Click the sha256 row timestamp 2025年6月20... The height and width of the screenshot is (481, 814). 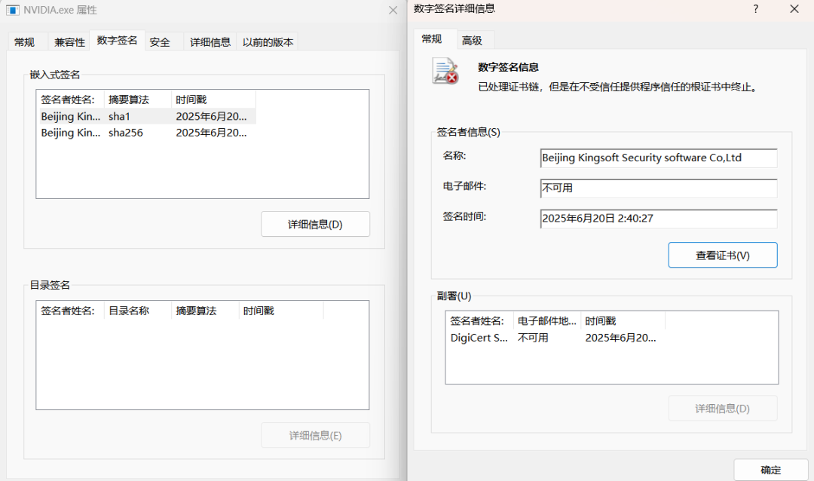pos(211,133)
